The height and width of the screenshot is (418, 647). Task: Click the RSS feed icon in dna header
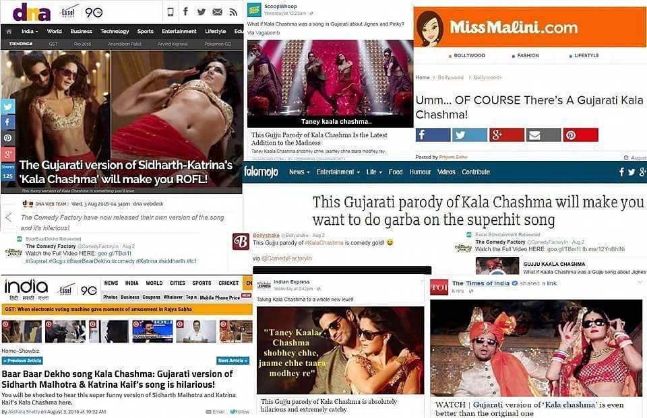234,12
